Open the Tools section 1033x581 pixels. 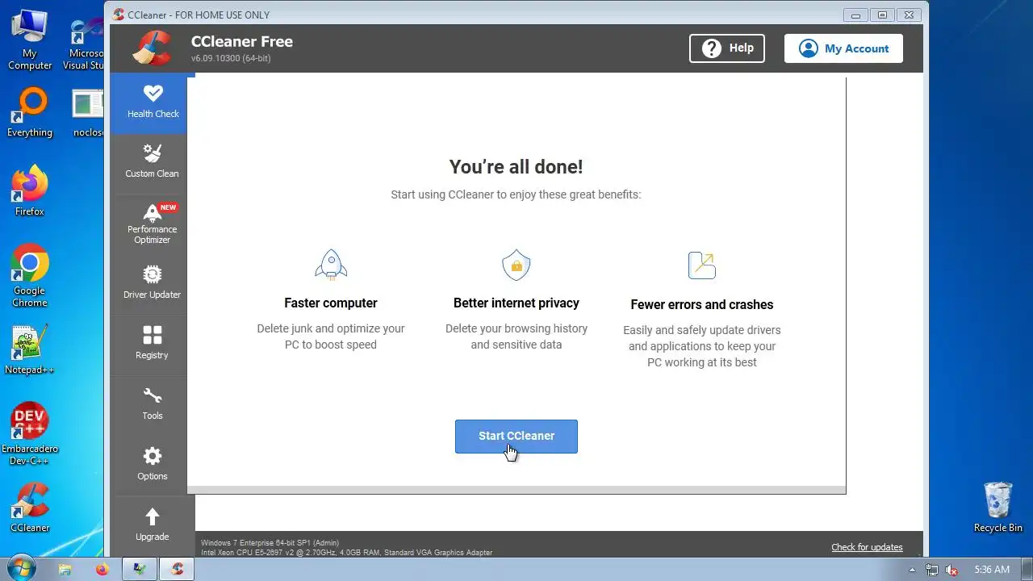click(x=152, y=403)
